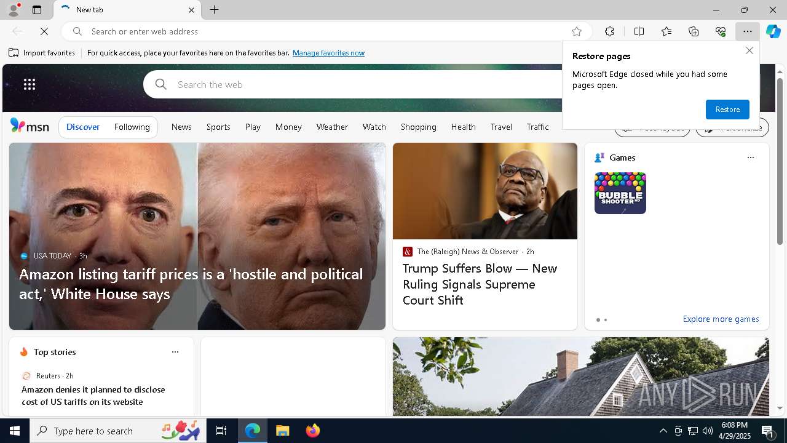Open Amazon denies it planned article
This screenshot has width=787, height=443.
click(93, 396)
